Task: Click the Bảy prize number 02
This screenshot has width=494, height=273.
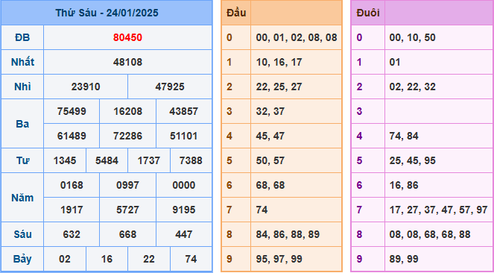Action: pos(65,259)
